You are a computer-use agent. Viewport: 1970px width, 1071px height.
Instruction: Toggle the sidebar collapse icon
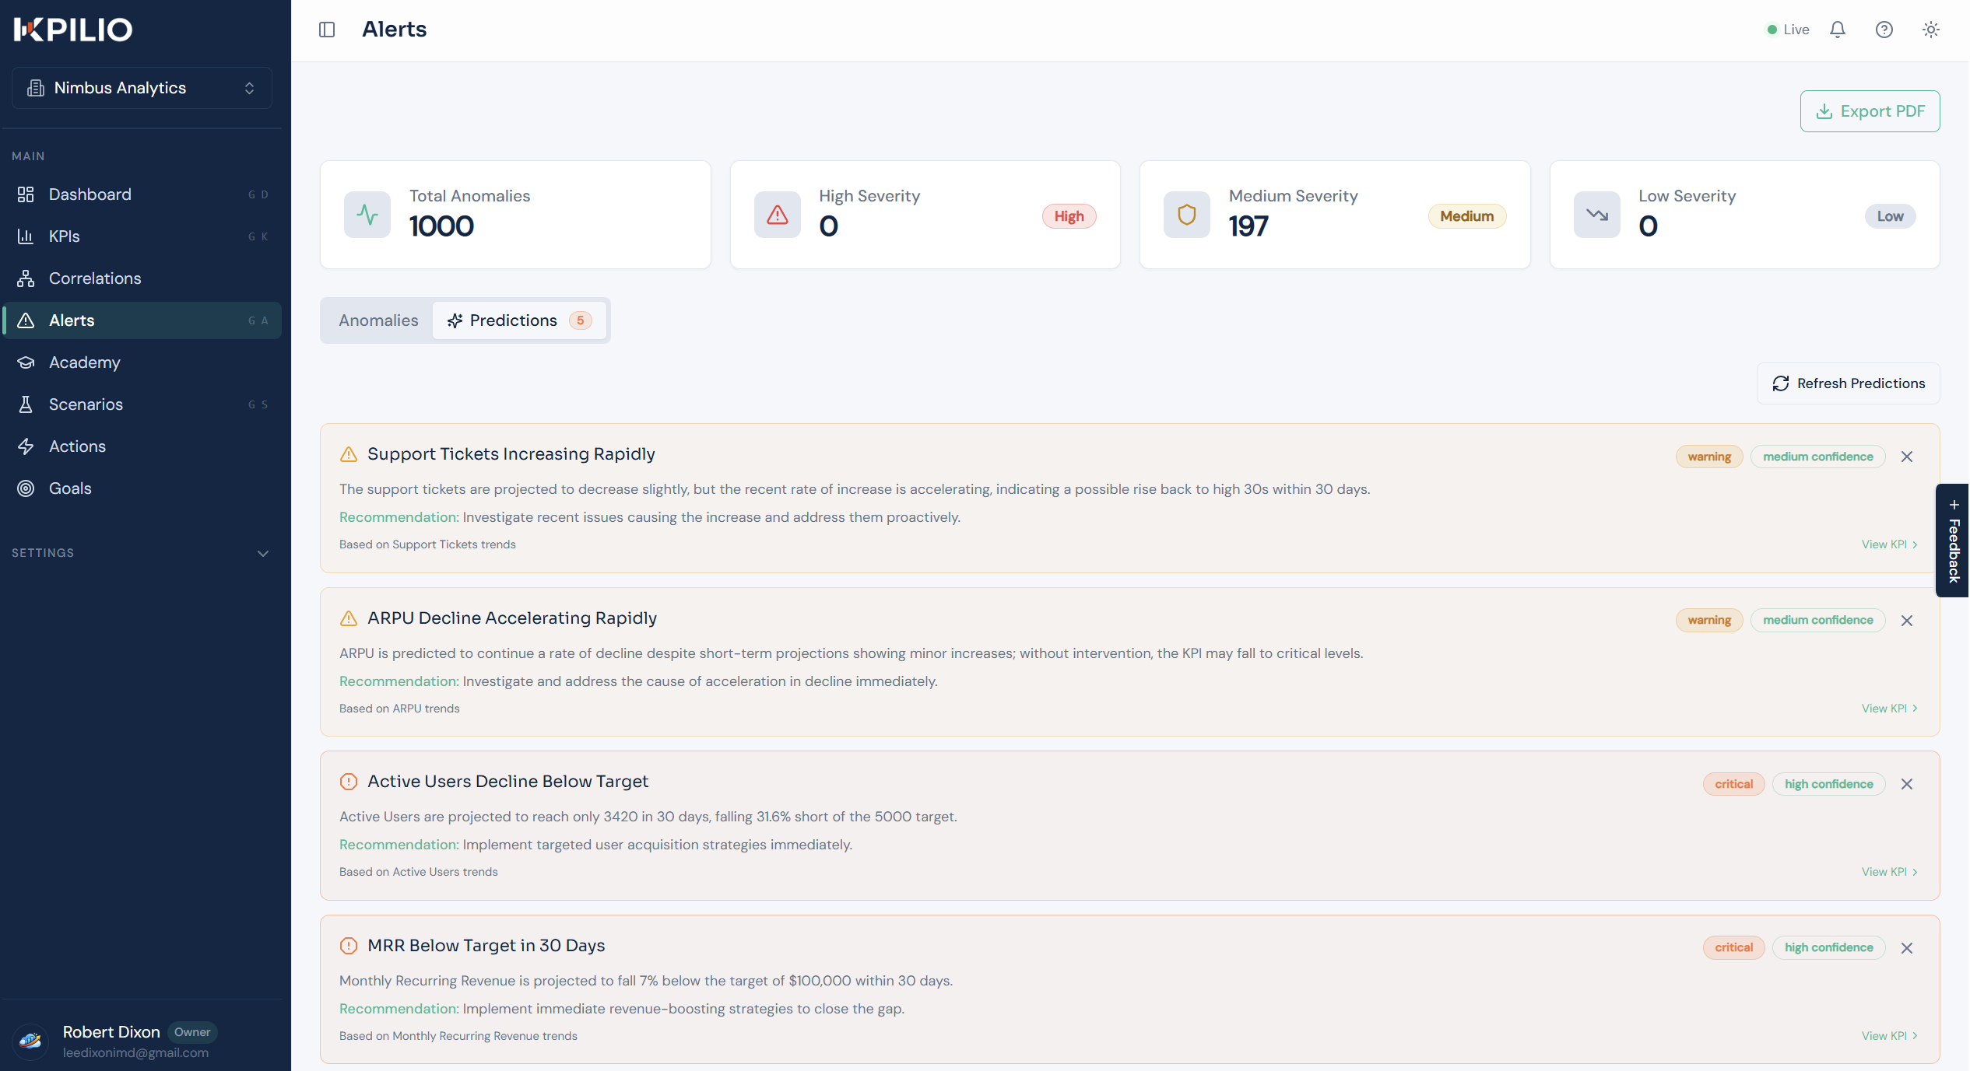click(327, 30)
